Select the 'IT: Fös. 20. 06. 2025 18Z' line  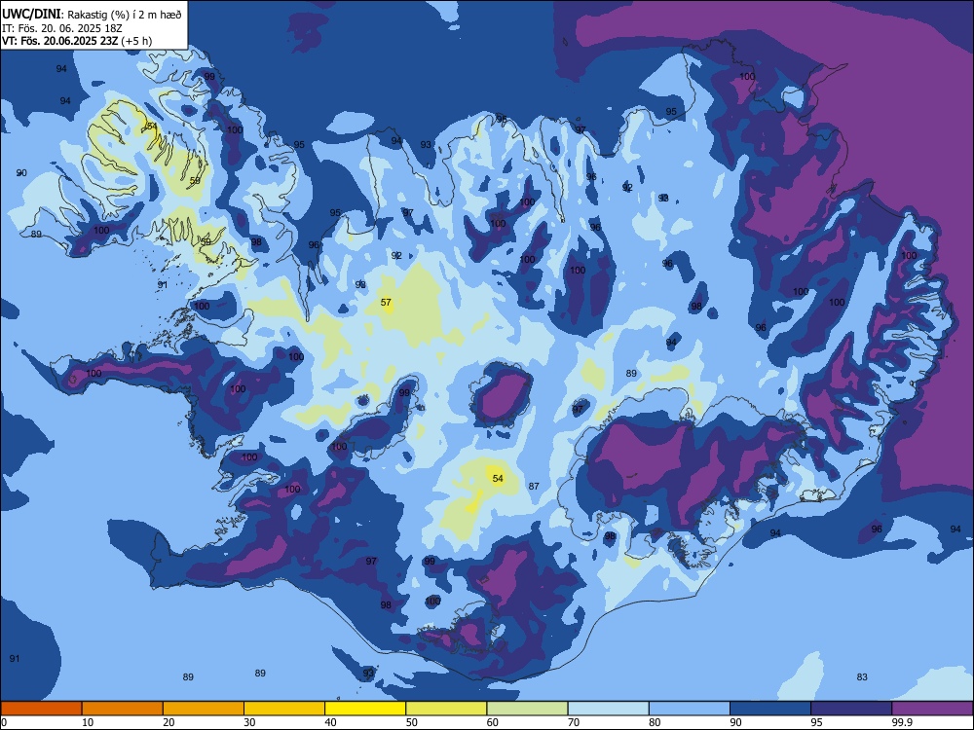62,28
